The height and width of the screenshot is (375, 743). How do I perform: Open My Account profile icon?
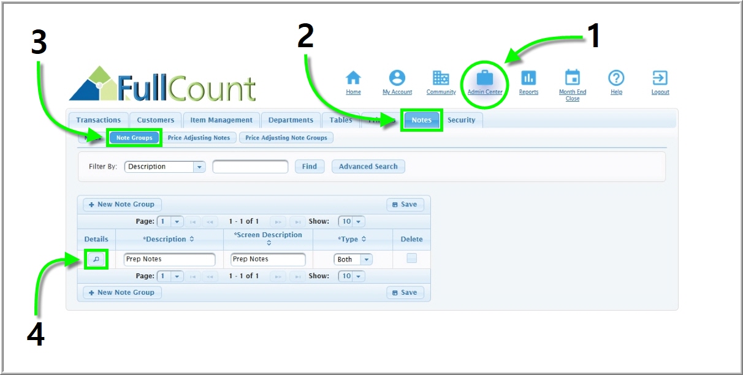[x=397, y=78]
